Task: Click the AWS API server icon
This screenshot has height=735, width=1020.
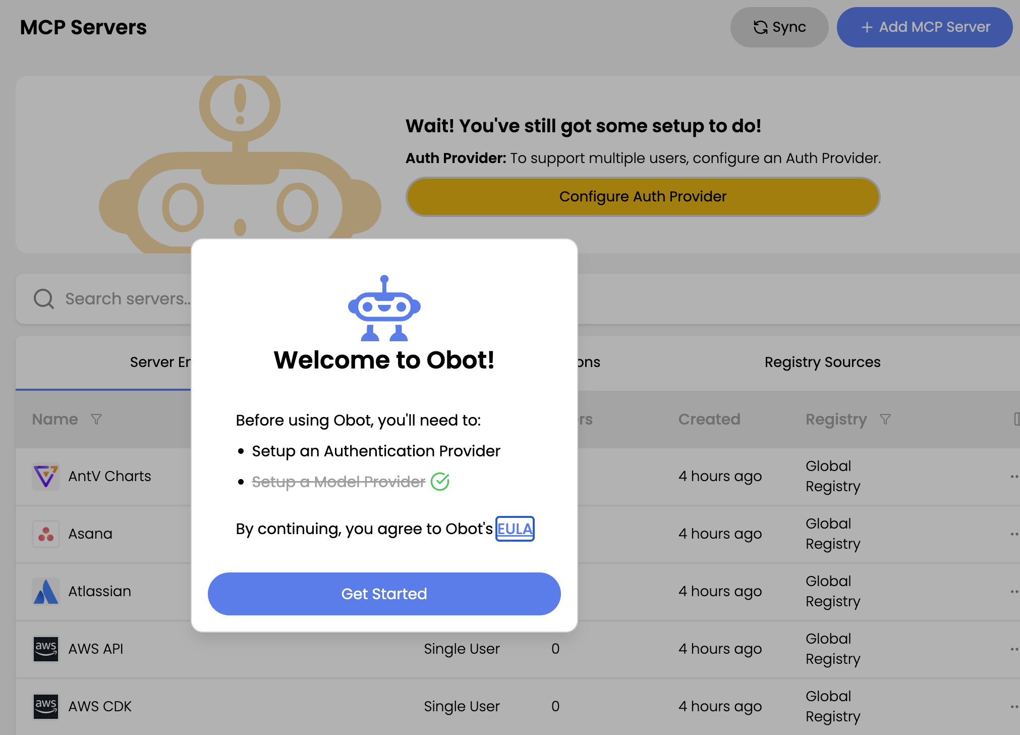Action: coord(45,649)
